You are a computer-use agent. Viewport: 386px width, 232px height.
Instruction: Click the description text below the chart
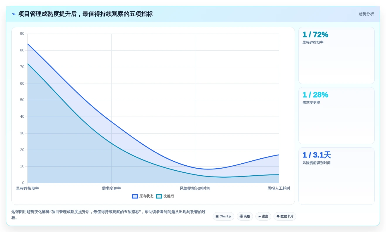[x=108, y=215]
